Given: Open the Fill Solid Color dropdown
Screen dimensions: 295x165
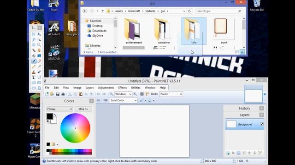Looking at the screenshot, I should [123, 100].
